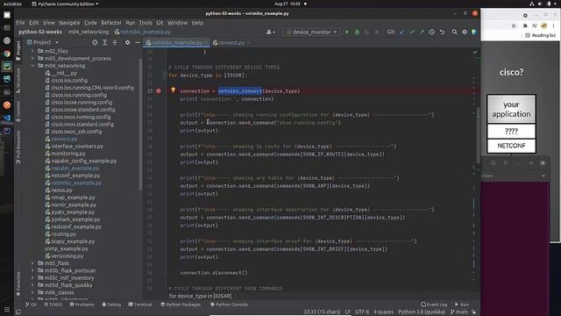Click the Project tree vertical scrollbar
561x316 pixels.
[140, 126]
